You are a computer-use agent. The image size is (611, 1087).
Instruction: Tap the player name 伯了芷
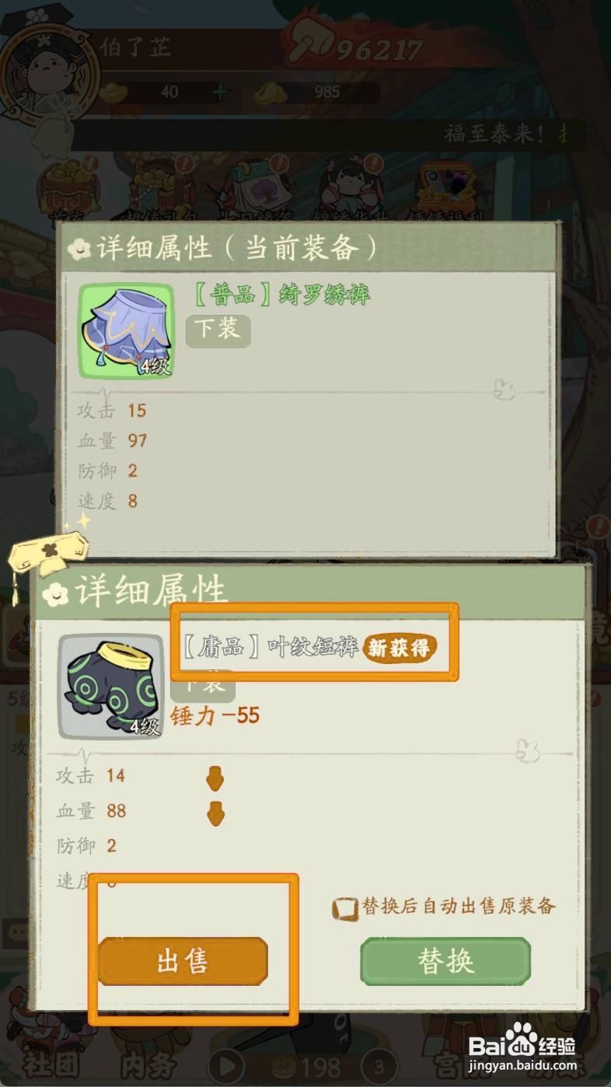coord(135,48)
